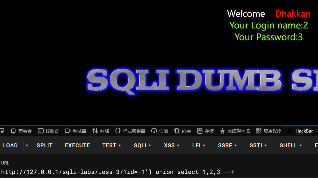Open the 样式编辑器 style editor
Image resolution: width=318 pixels, height=178 pixels.
(x=130, y=131)
